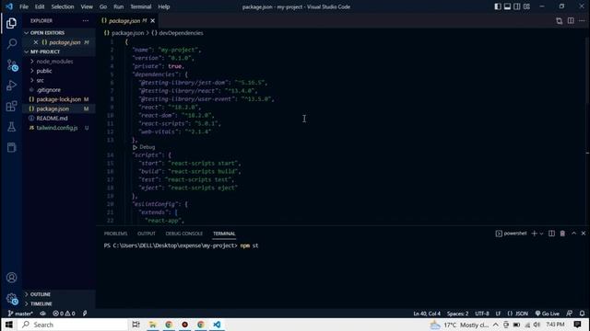Open the Accounts icon in activity bar
The height and width of the screenshot is (331, 590).
point(12,278)
